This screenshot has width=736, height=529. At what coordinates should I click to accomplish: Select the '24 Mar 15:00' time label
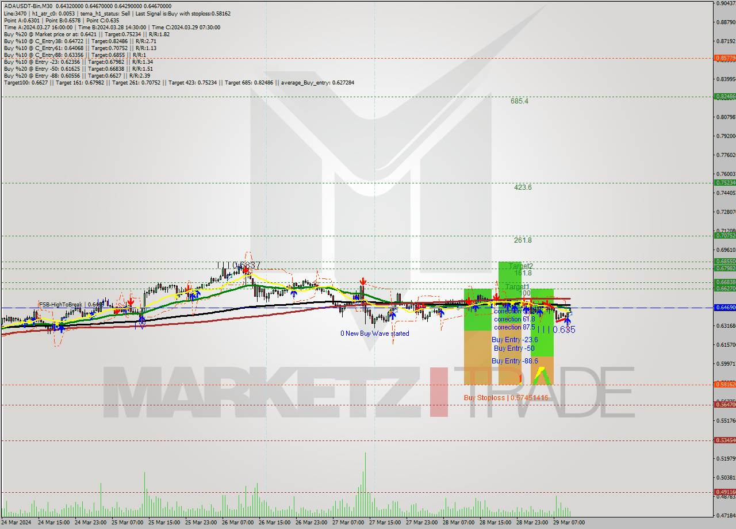(53, 523)
